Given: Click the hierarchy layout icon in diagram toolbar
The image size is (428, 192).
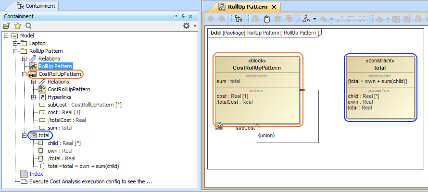Looking at the screenshot, I should pos(306,19).
